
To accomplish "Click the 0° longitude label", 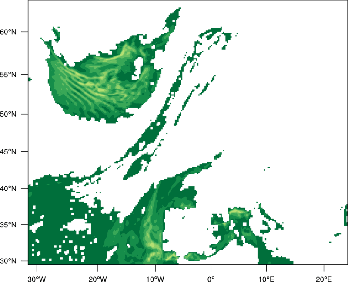I will 211,279.
